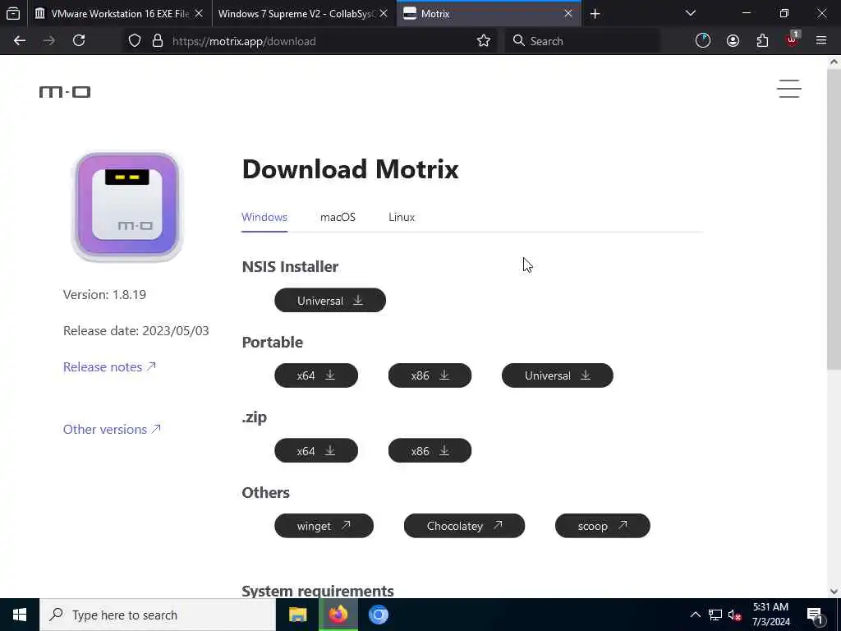Viewport: 841px width, 631px height.
Task: Click the scrollbar down arrow
Action: pos(834,592)
